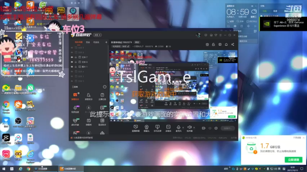This screenshot has height=172, width=307.
Task: Open the 虚拟形象 tool in the toolbox
Action: point(75,122)
